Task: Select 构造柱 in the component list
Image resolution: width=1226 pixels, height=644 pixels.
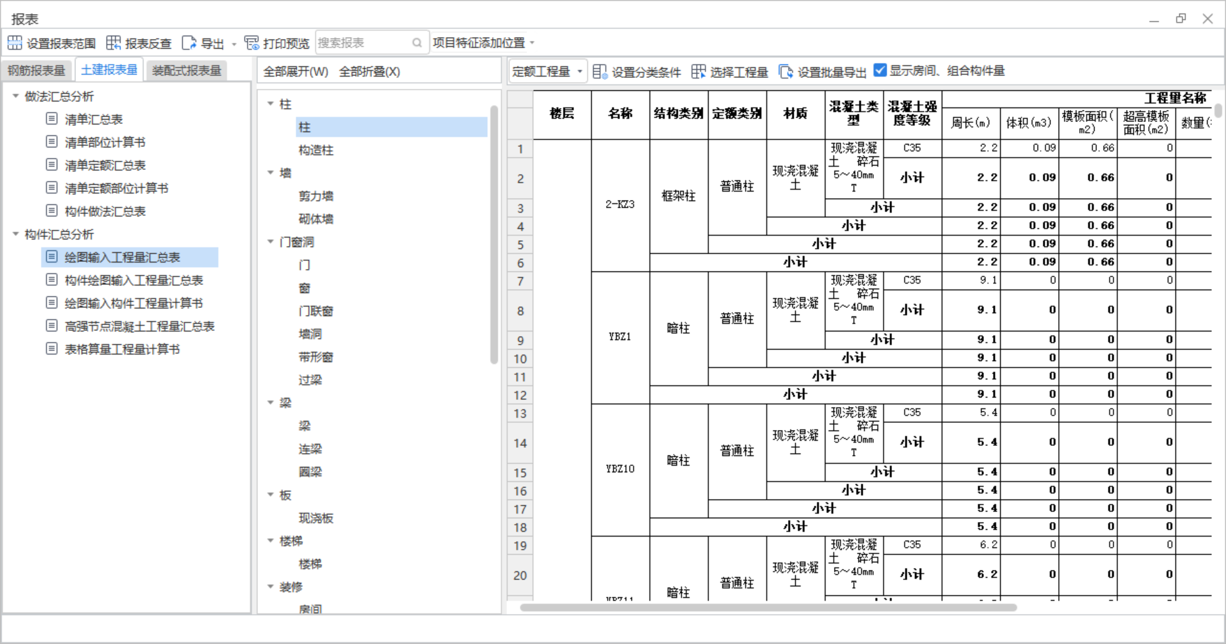Action: (316, 150)
